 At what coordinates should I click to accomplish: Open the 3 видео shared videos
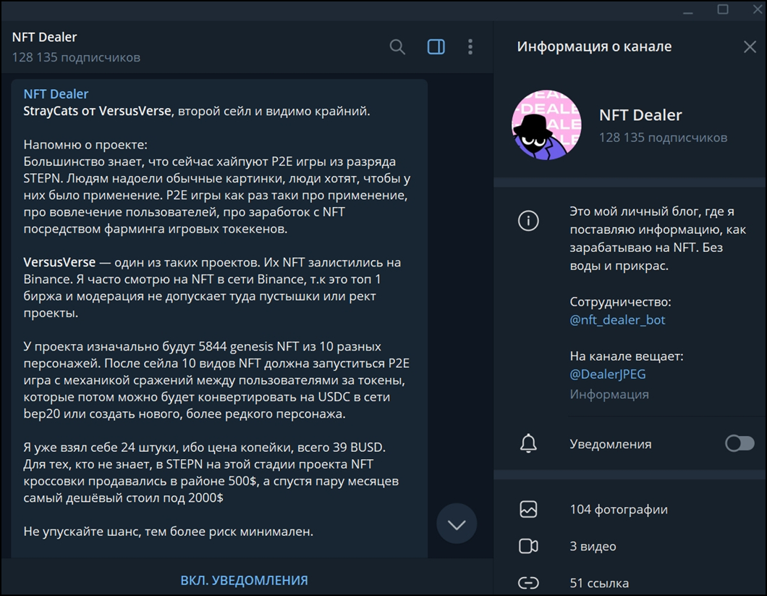point(593,546)
